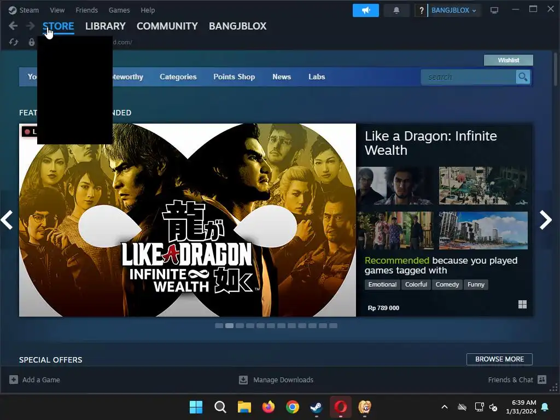Show previous featured game with left chevron
This screenshot has width=560, height=420.
tap(7, 220)
